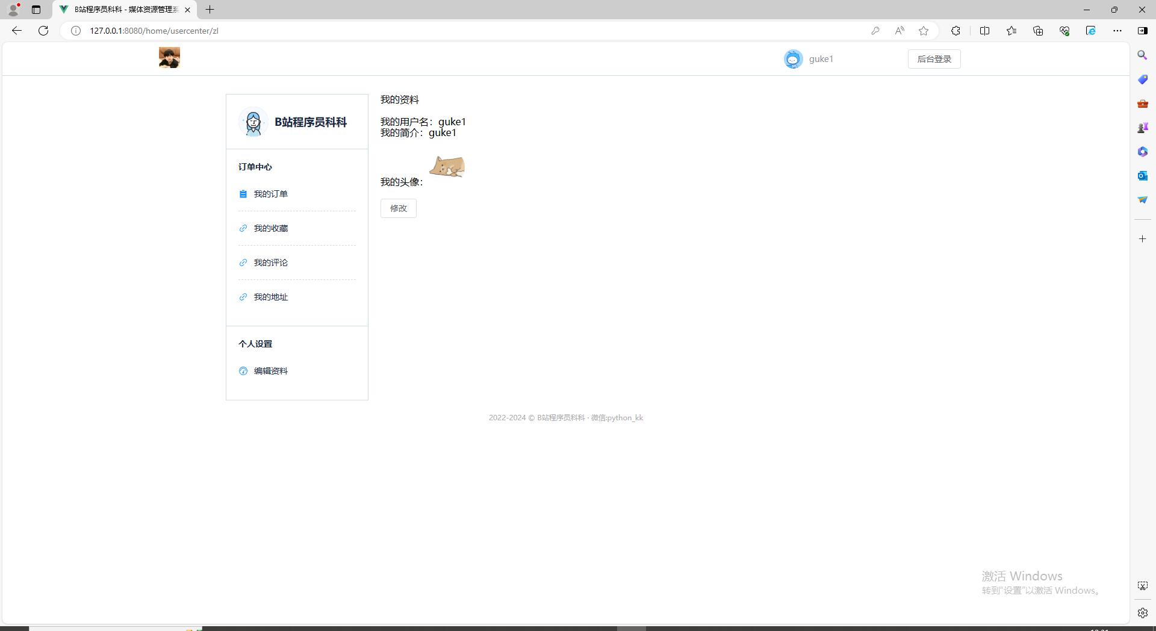Viewport: 1156px width, 631px height.
Task: Open the favorites list icon
Action: click(1011, 31)
